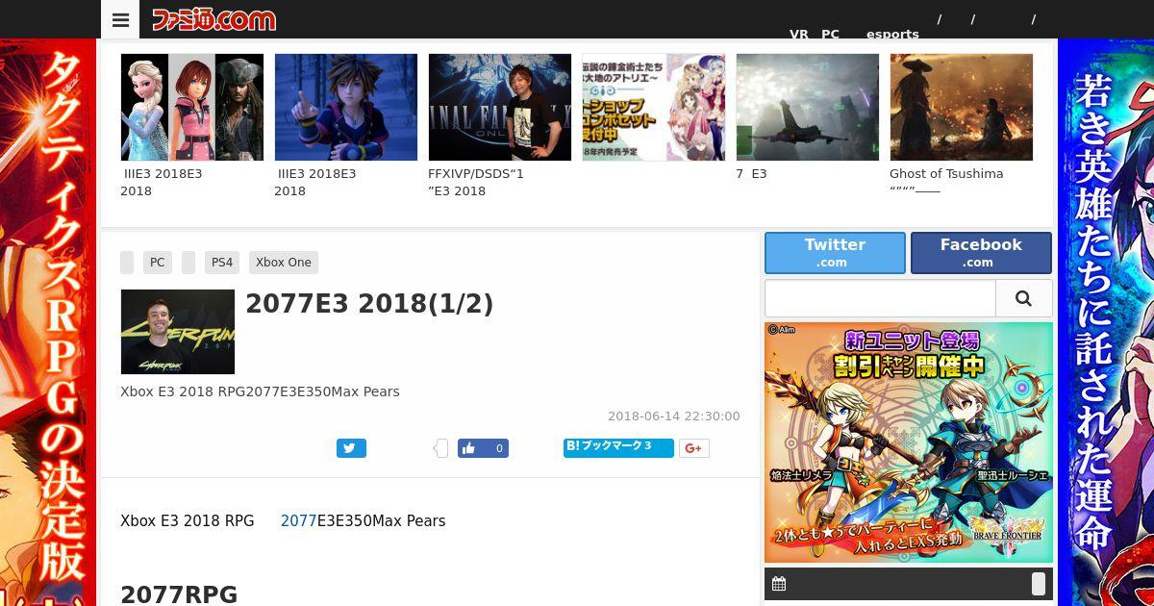Open the Atelier alchemist shop thumbnail
The image size is (1154, 606).
point(654,107)
